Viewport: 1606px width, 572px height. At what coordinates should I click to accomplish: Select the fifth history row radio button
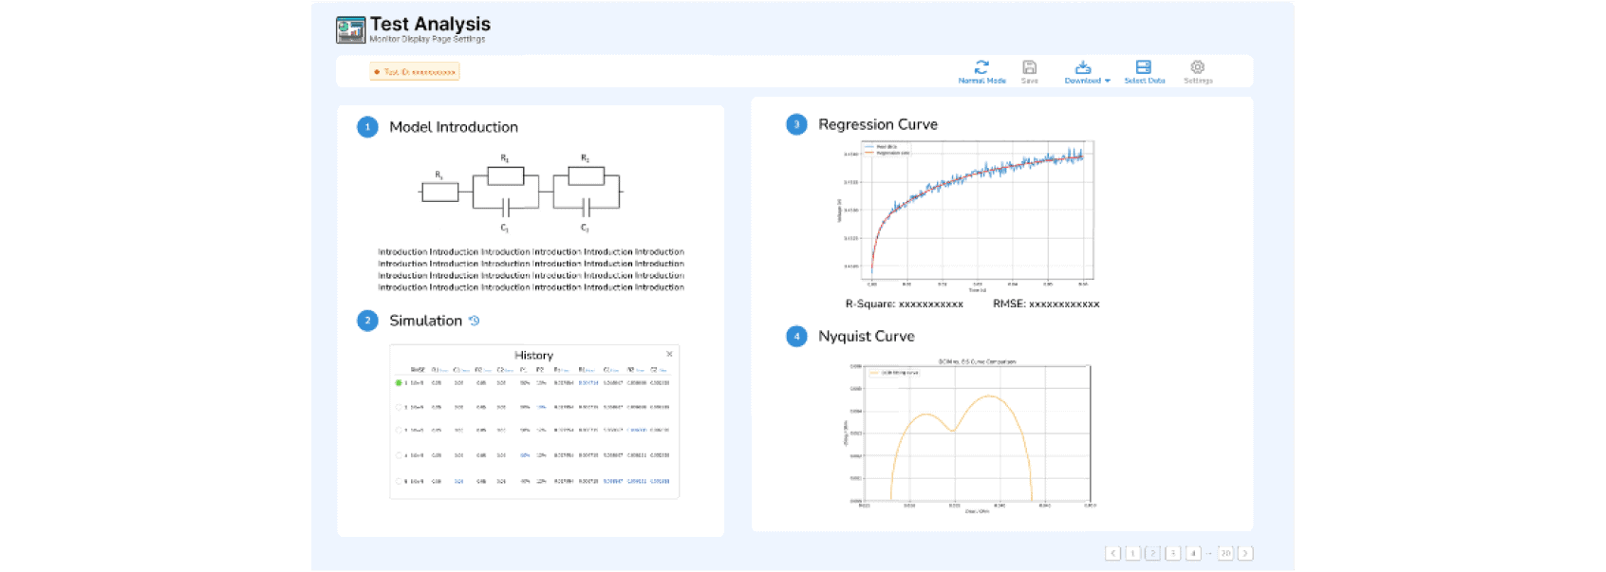pos(399,481)
